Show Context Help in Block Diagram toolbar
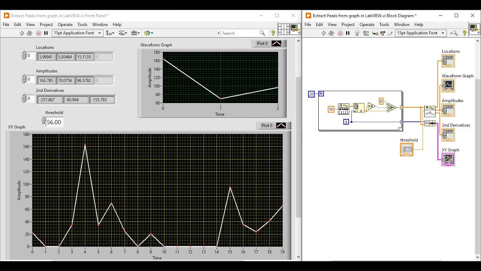Screen dimensions: 481x271 tap(464, 33)
